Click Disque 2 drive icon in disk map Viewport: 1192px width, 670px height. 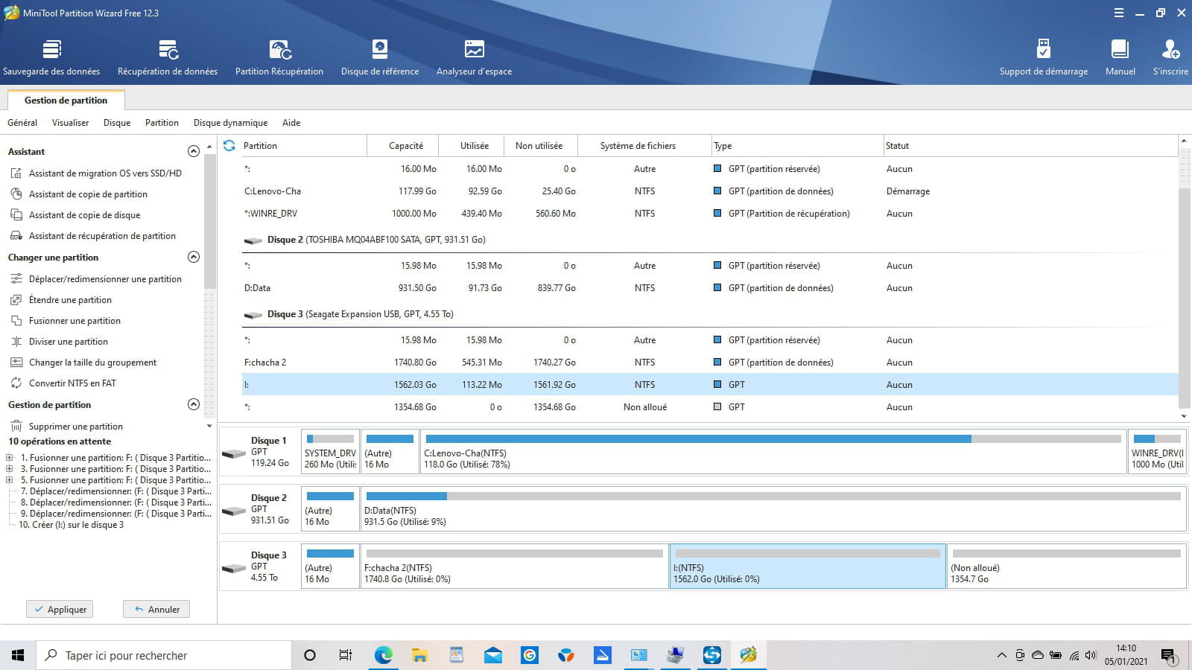click(234, 511)
